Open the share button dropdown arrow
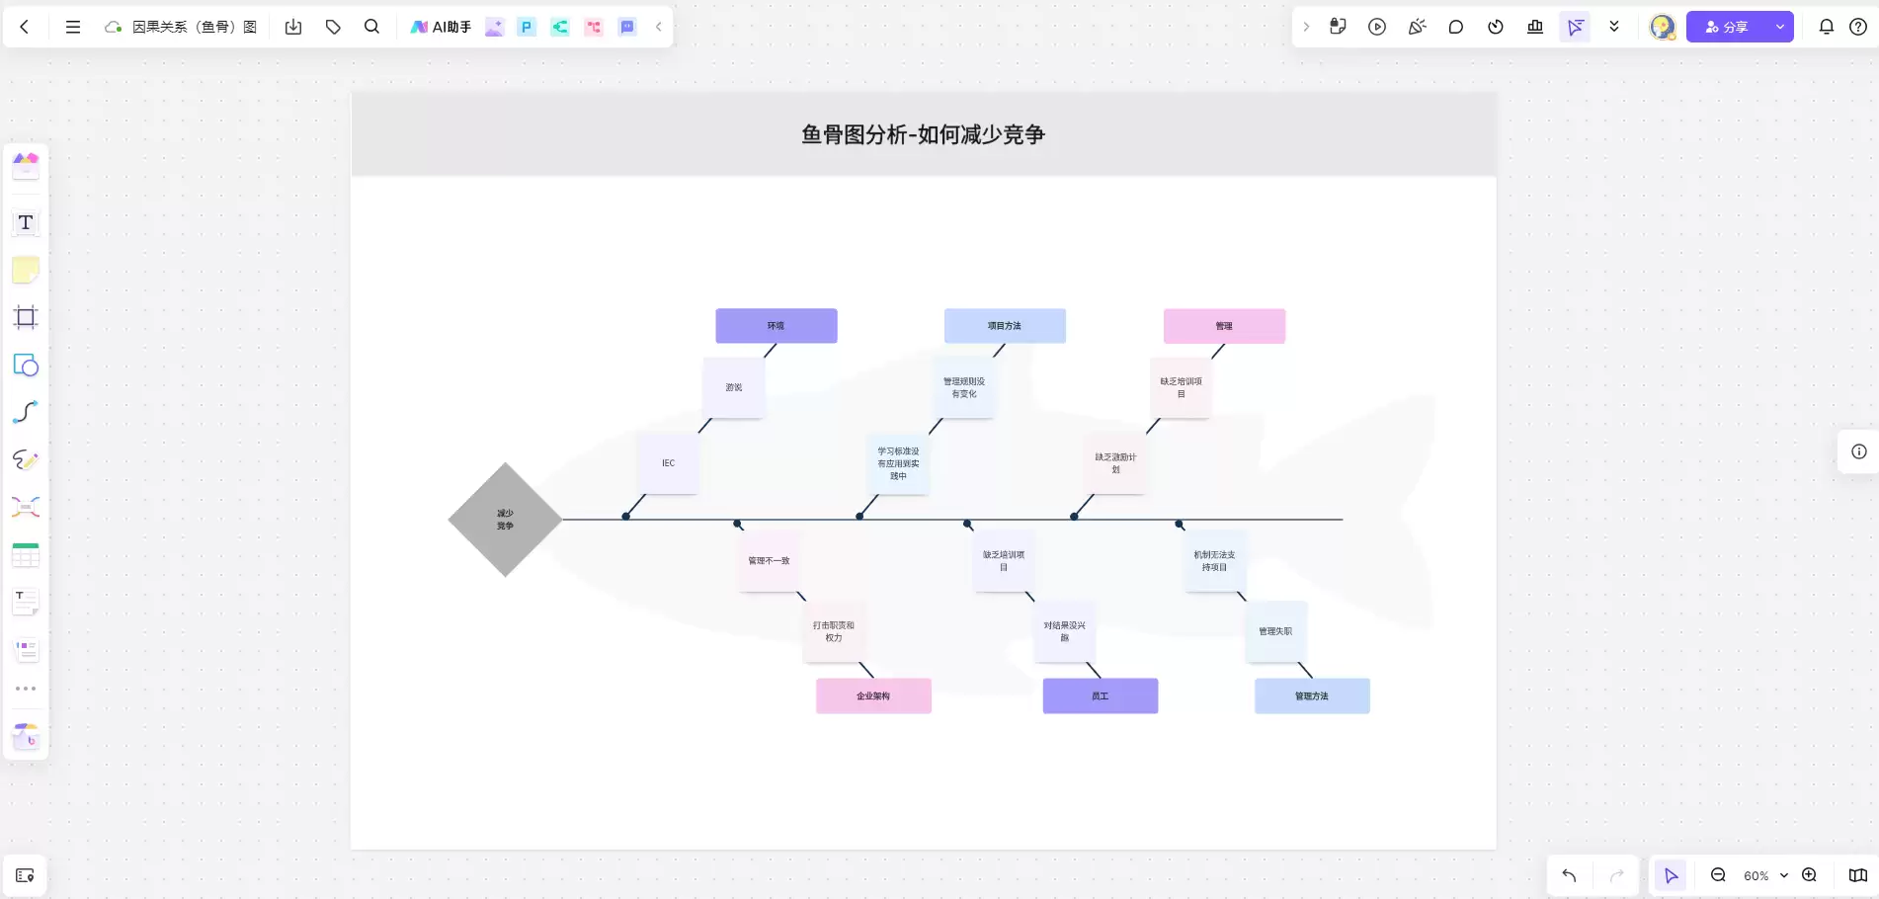 tap(1780, 27)
